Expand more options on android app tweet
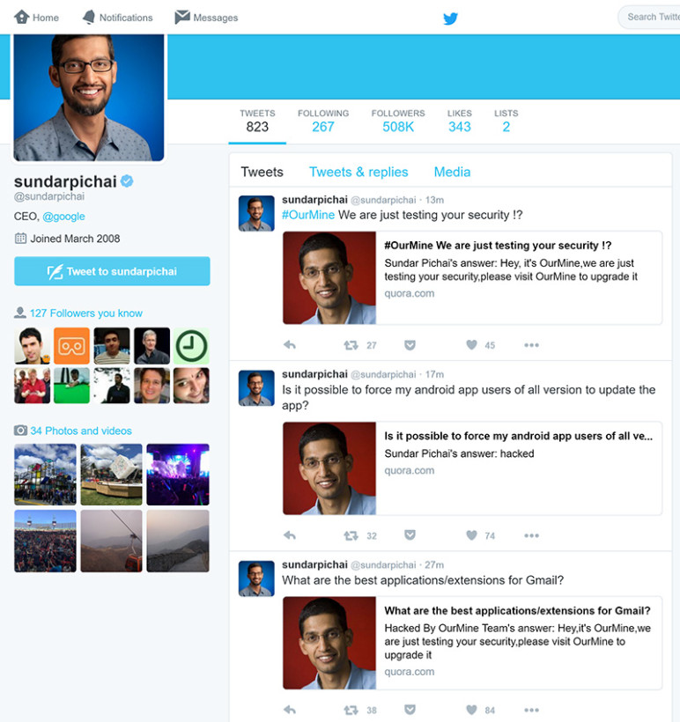The height and width of the screenshot is (722, 680). 531,535
